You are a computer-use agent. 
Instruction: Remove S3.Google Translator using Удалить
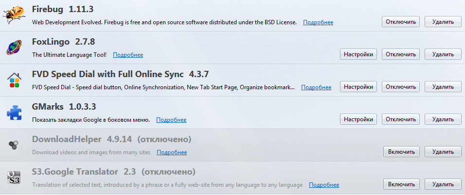443,184
